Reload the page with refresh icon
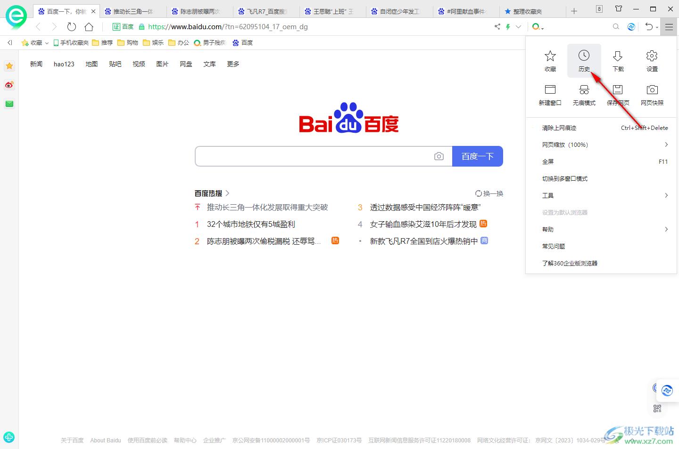Image resolution: width=679 pixels, height=449 pixels. coord(71,27)
